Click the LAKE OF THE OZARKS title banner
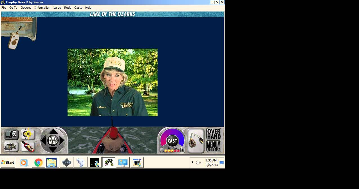 click(112, 14)
